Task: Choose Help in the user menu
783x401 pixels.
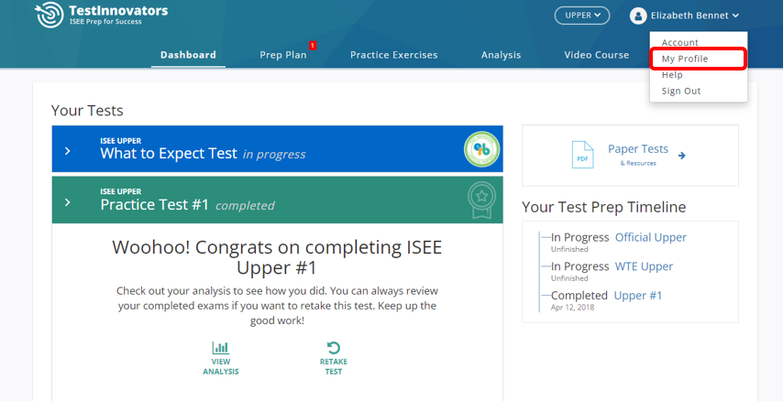Action: (672, 75)
